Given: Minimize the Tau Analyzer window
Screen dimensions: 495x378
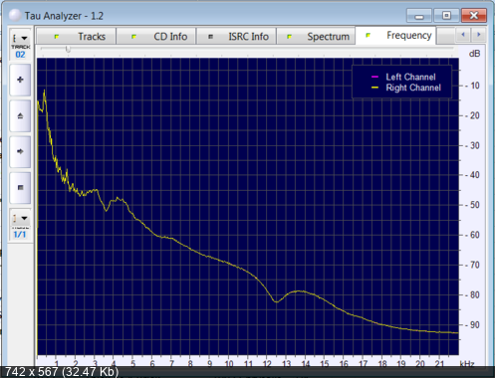Looking at the screenshot, I should click(419, 15).
